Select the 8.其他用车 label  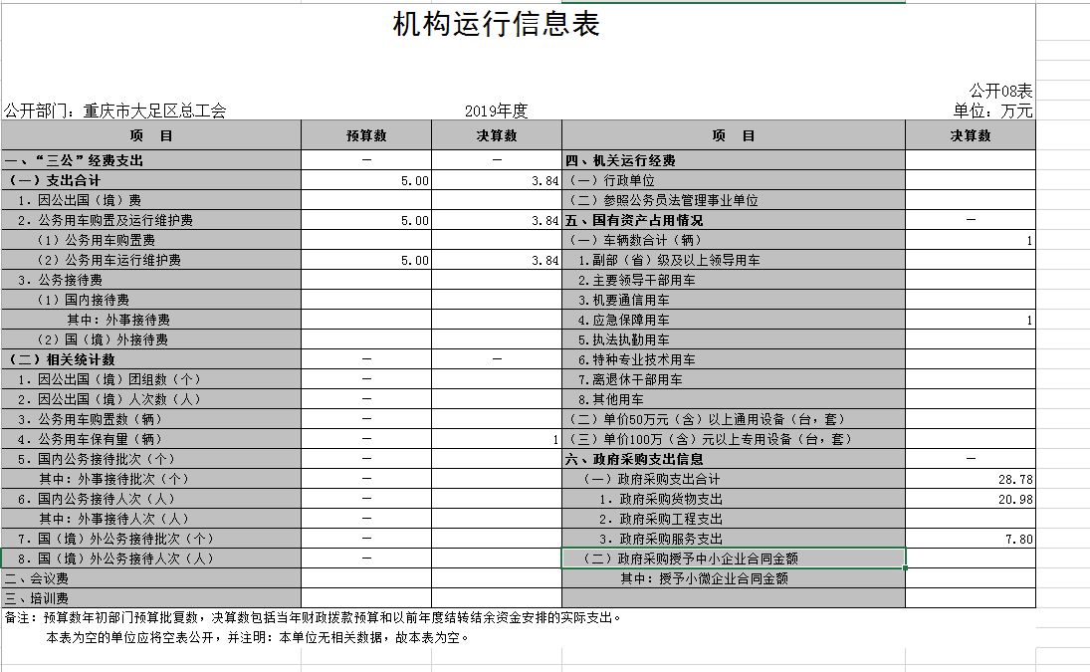[x=610, y=399]
